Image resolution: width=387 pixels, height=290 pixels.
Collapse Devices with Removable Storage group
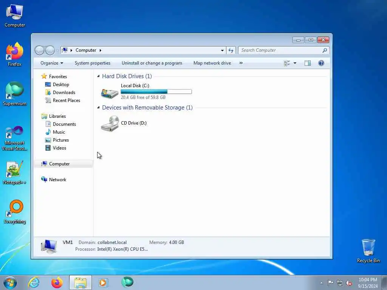click(x=98, y=108)
